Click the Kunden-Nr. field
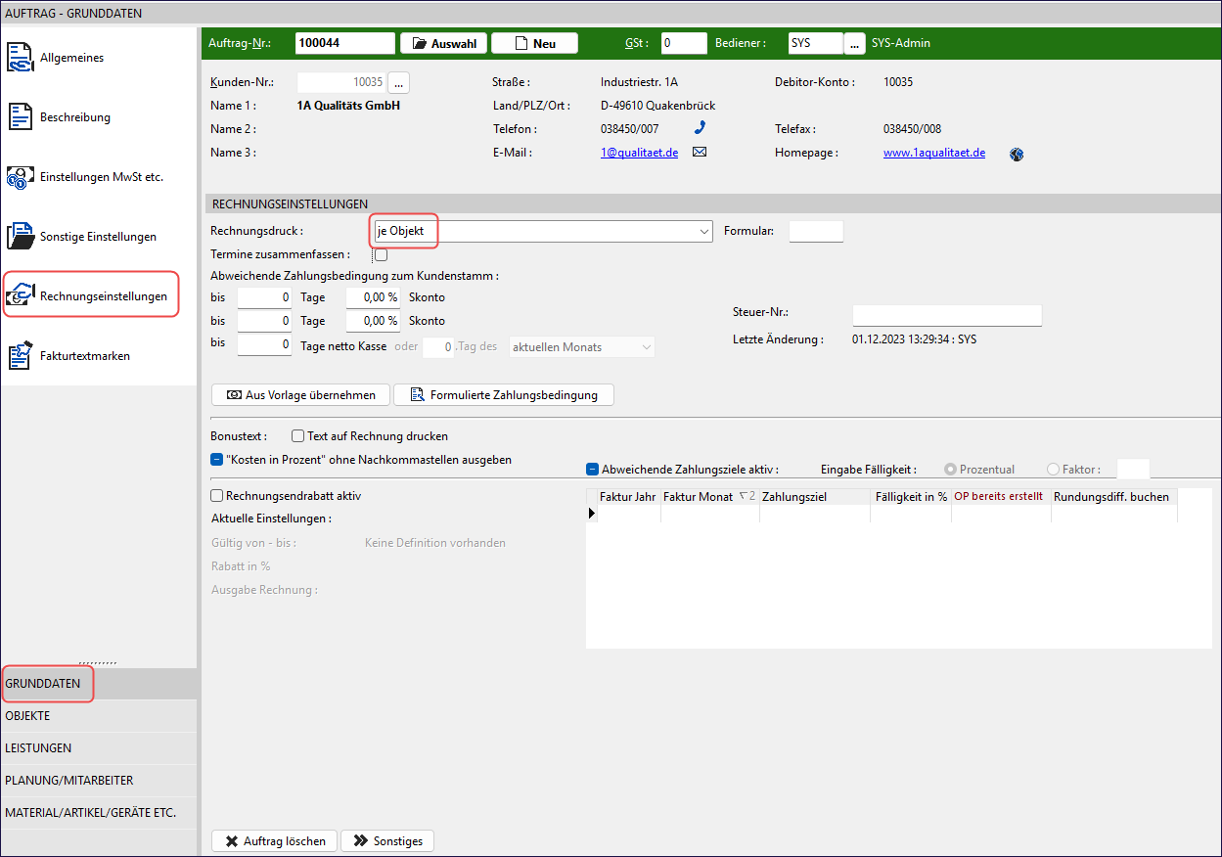The image size is (1222, 857). click(x=341, y=82)
